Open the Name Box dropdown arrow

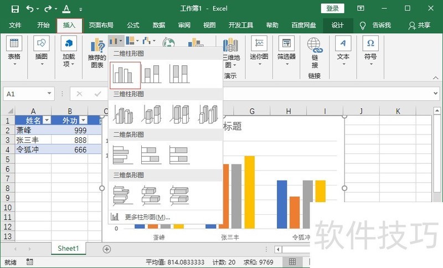pyautogui.click(x=49, y=93)
